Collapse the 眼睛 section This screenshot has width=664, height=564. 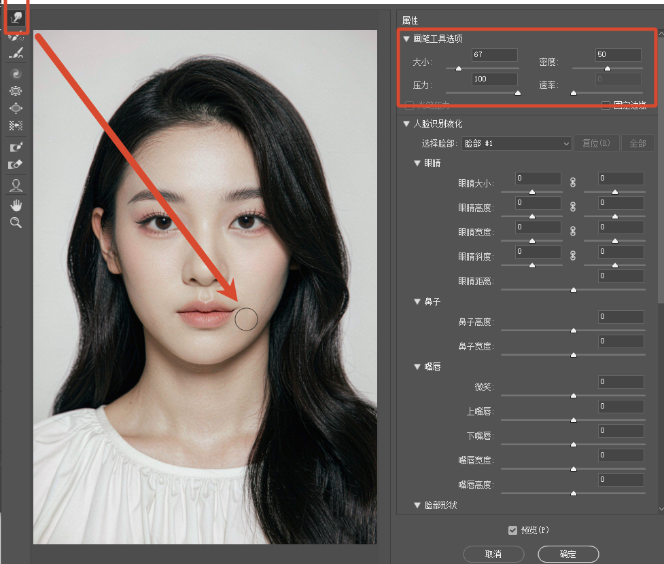[x=417, y=163]
